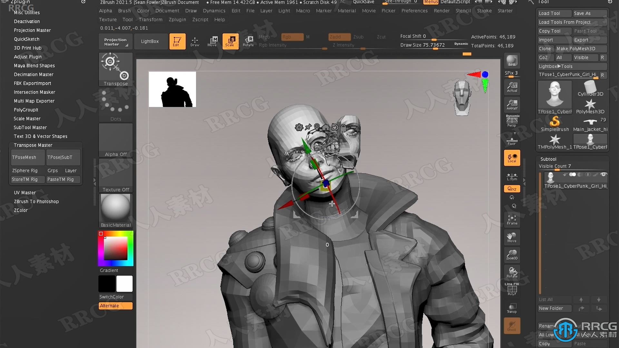
Task: Open the Alpha Off selector
Action: 116,140
